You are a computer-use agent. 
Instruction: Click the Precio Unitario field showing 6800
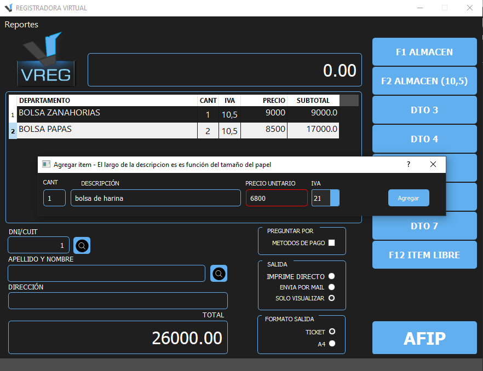tap(277, 198)
